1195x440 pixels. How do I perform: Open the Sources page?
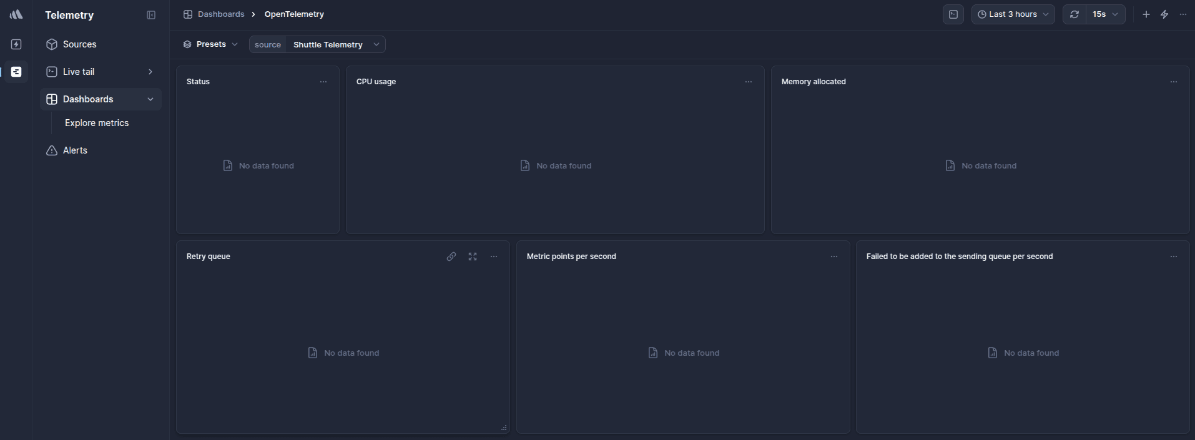click(79, 44)
